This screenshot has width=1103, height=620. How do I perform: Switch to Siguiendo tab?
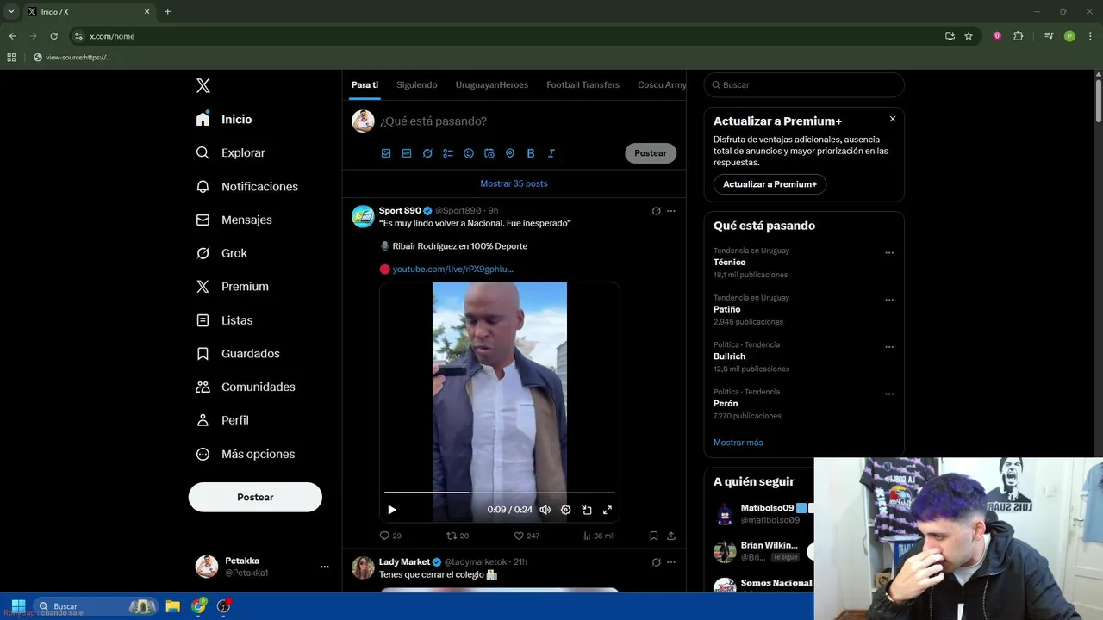pyautogui.click(x=416, y=84)
